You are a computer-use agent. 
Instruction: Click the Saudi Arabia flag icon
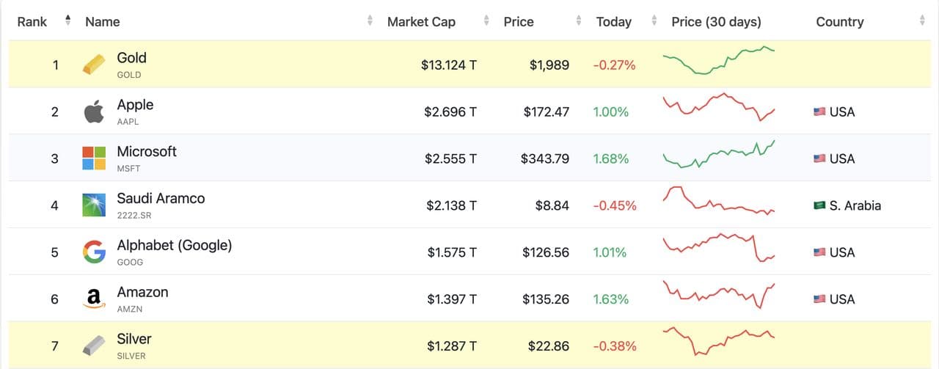point(819,205)
